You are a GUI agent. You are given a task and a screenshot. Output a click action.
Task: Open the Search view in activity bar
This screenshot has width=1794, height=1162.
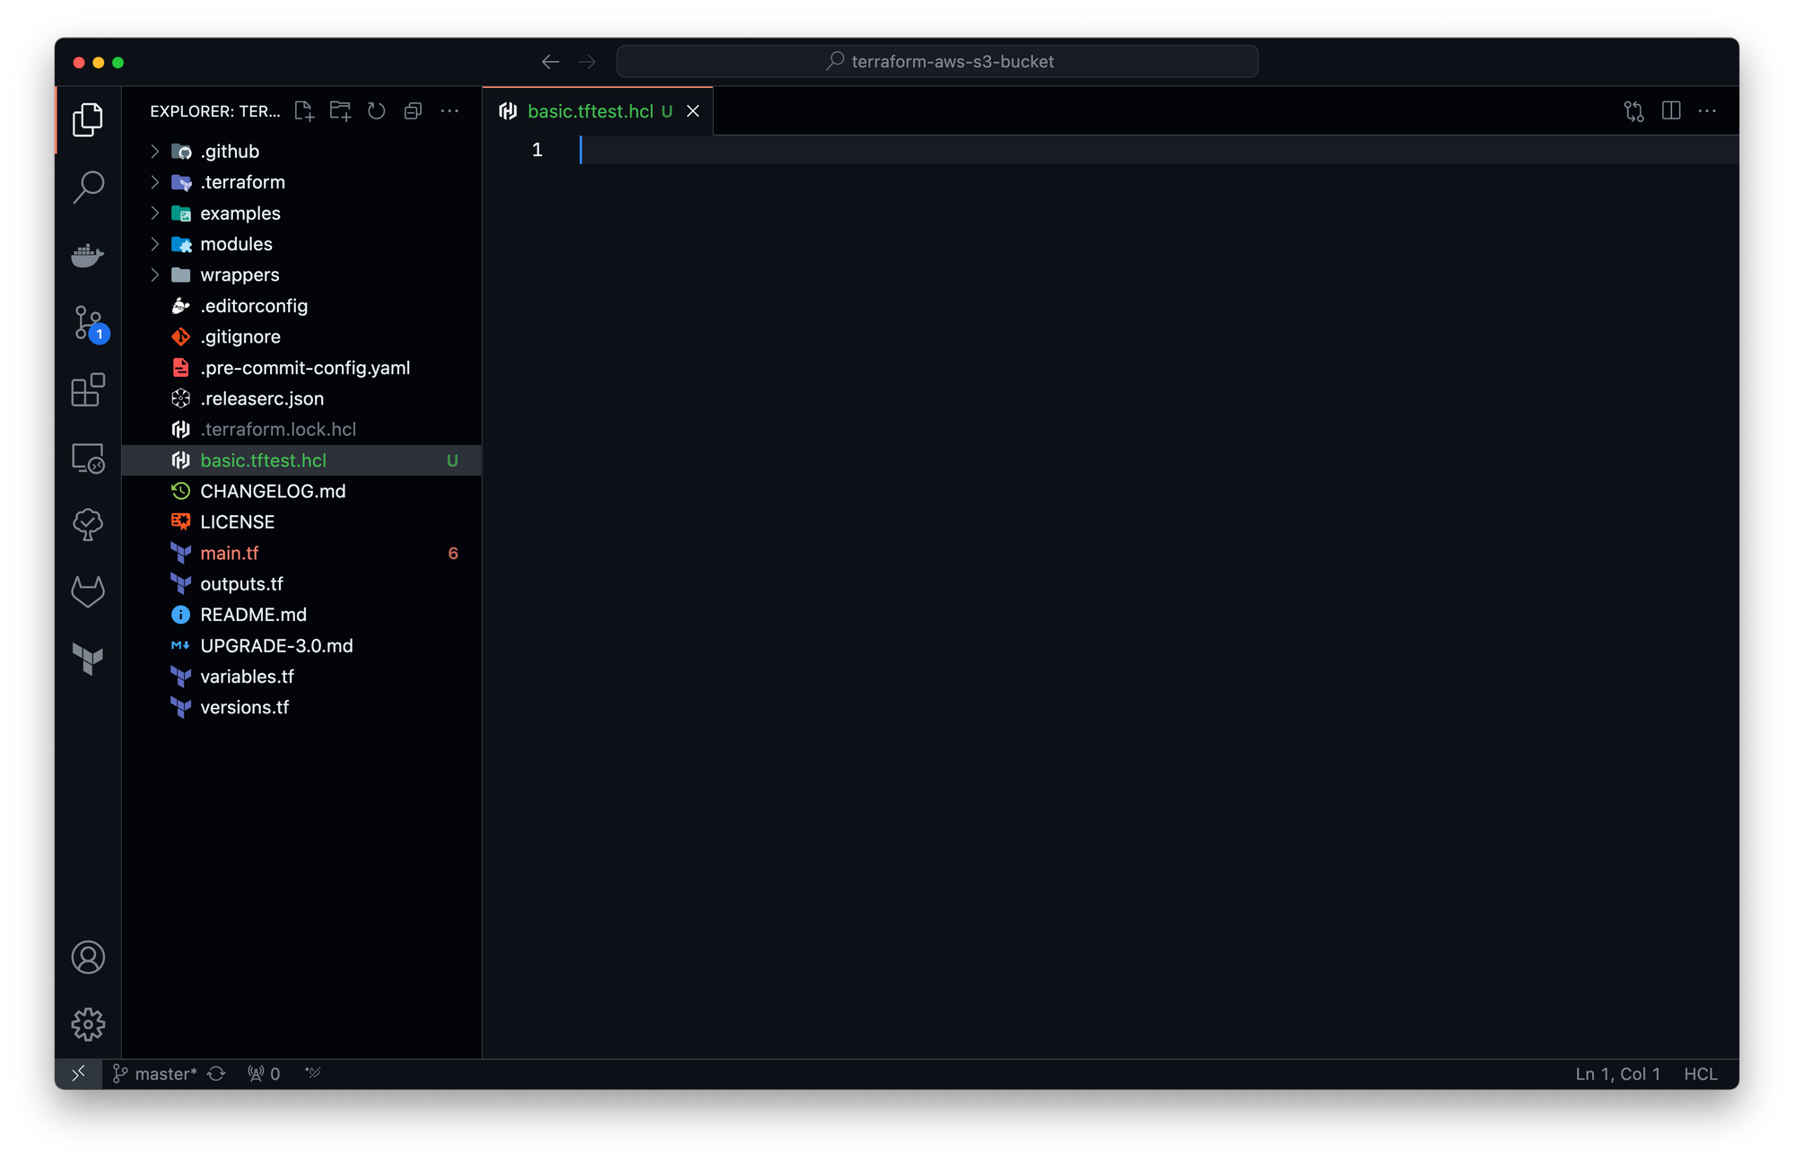[88, 188]
